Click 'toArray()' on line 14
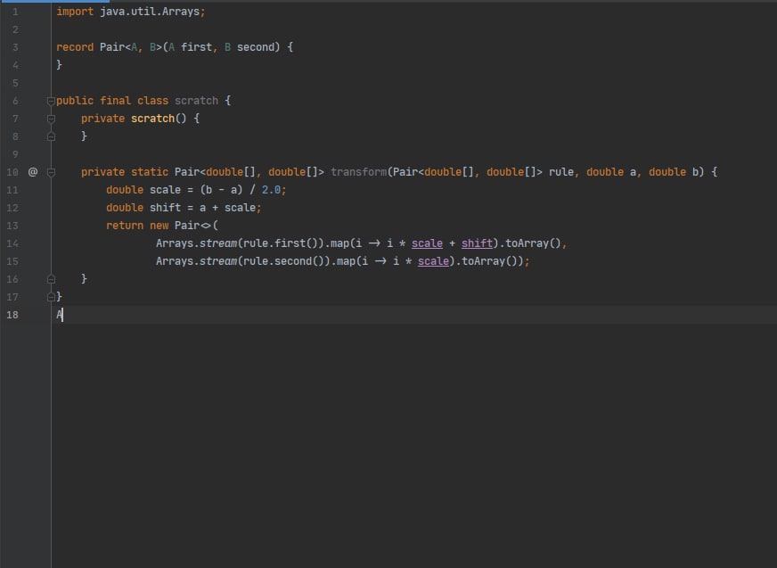Viewport: 777px width, 568px height. [x=533, y=243]
